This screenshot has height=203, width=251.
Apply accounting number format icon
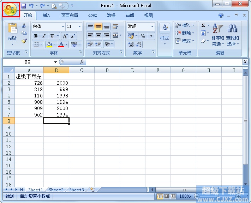point(131,36)
